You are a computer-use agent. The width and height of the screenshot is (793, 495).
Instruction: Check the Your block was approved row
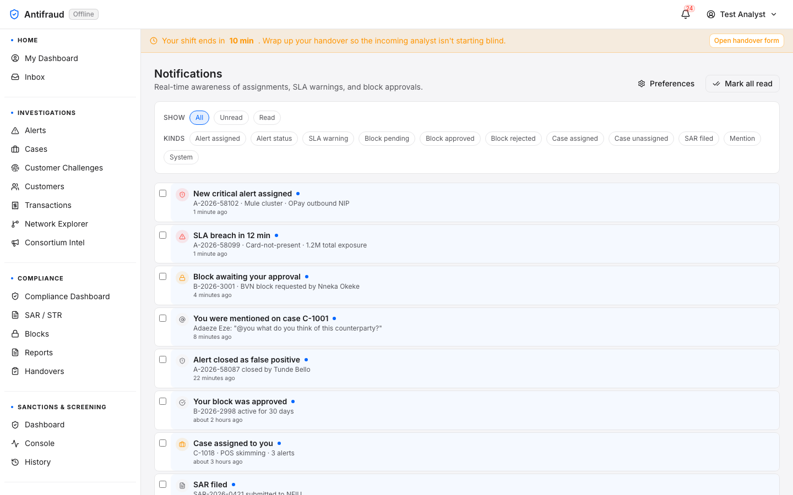point(162,401)
